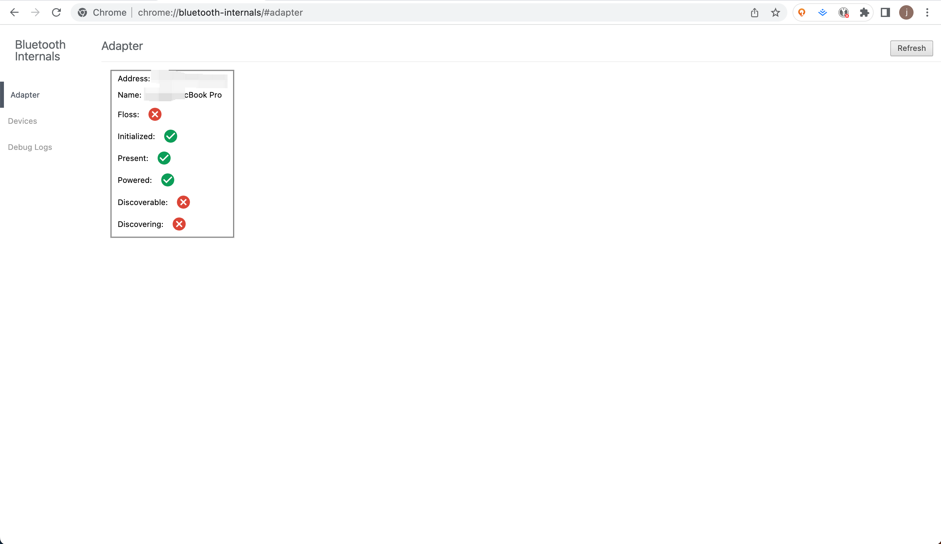Screen dimensions: 941x544
Task: Click the Floss: label
Action: point(128,115)
